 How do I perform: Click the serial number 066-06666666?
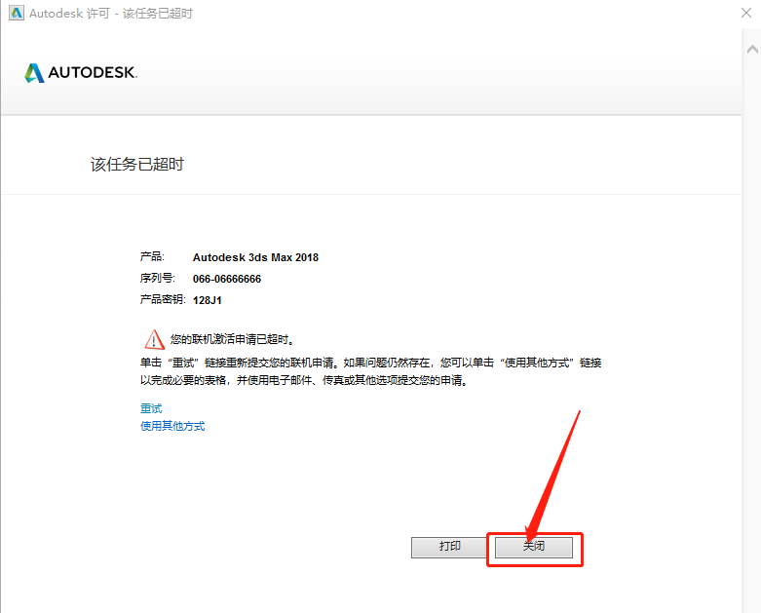[x=227, y=279]
